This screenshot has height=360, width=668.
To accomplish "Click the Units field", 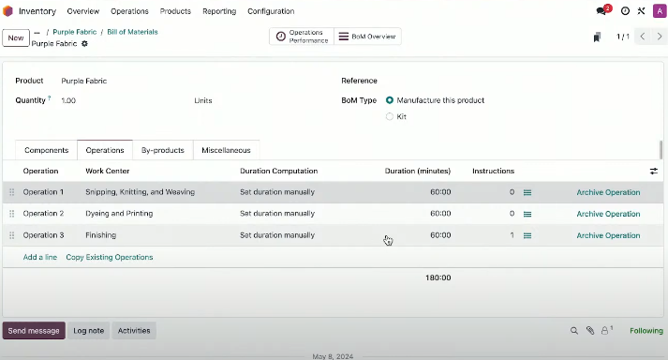I will 203,100.
